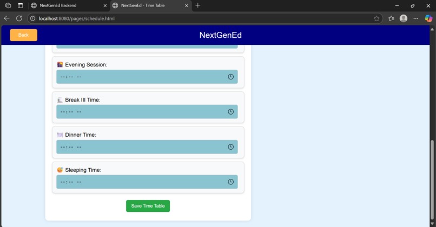
Task: Open the workspaces icon
Action: pos(8,5)
